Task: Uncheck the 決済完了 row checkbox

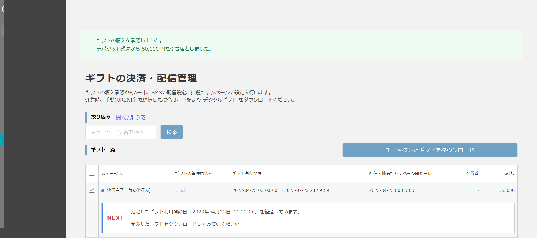Action: [x=92, y=190]
